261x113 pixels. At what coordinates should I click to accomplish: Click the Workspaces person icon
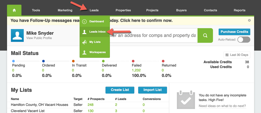point(84,52)
